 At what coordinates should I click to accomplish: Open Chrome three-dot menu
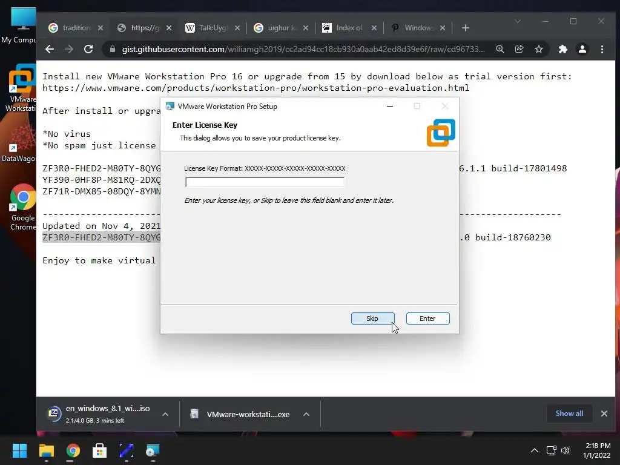click(x=602, y=49)
